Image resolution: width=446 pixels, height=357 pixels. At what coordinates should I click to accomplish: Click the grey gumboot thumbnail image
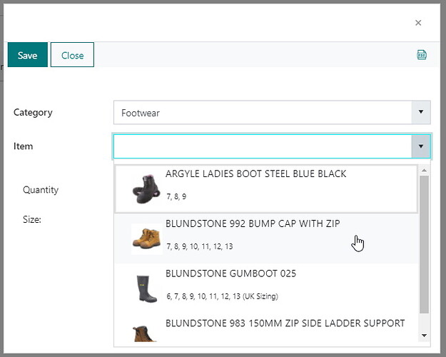coord(146,288)
